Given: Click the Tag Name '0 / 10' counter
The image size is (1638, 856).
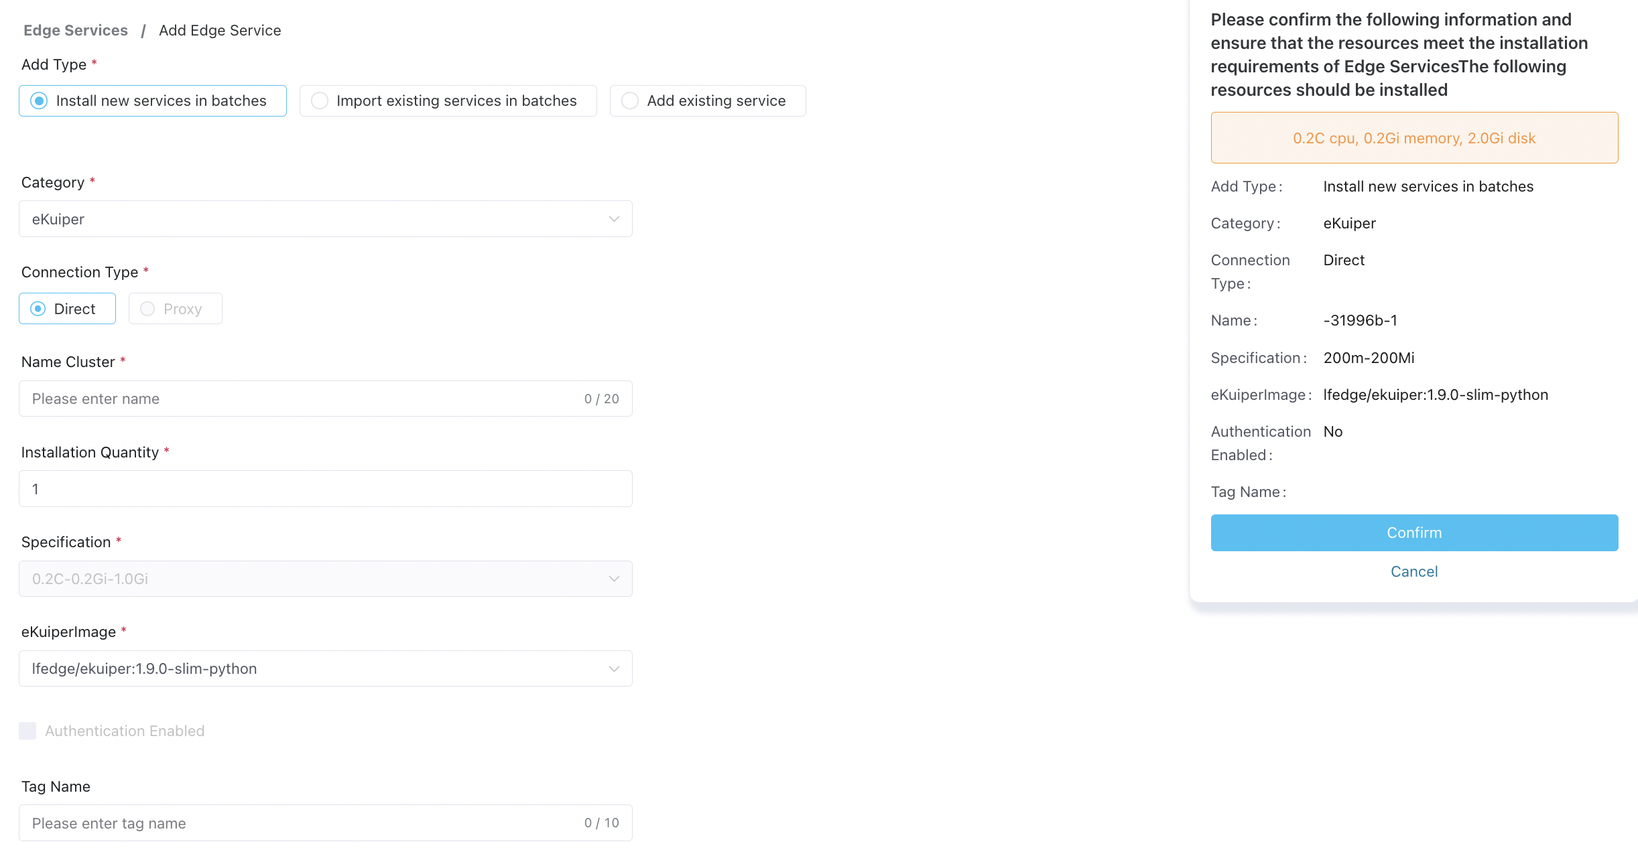Looking at the screenshot, I should point(601,823).
